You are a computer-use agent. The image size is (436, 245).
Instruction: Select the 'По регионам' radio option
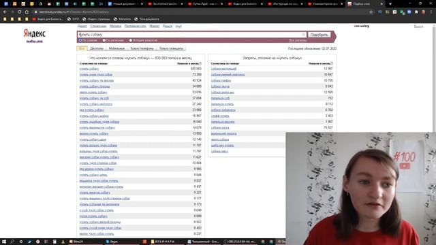[104, 40]
